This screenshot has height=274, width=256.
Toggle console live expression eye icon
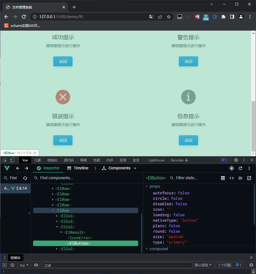tap(36, 265)
